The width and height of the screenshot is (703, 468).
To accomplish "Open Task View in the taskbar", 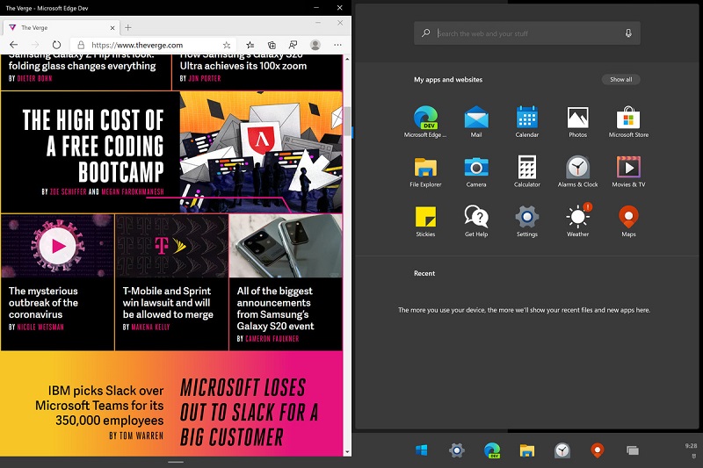I will pos(632,450).
